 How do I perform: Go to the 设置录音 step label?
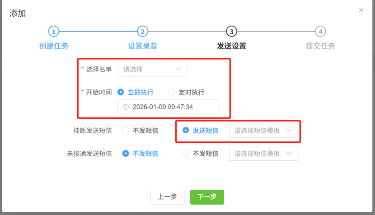(x=142, y=46)
